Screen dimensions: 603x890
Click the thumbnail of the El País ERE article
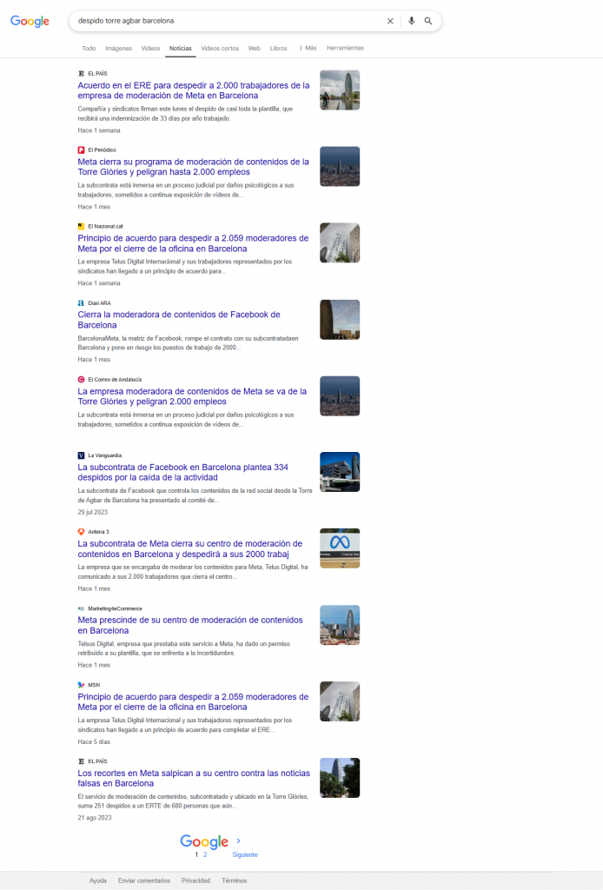tap(340, 90)
